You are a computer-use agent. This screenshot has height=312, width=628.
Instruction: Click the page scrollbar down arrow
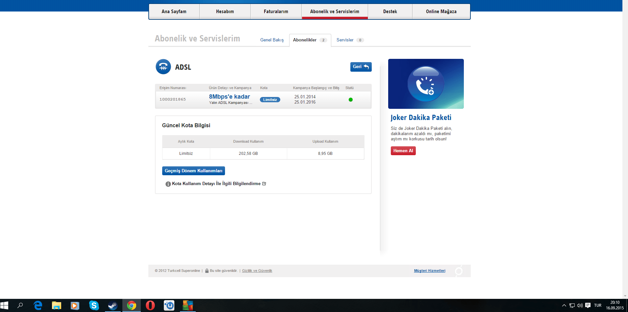point(625,296)
